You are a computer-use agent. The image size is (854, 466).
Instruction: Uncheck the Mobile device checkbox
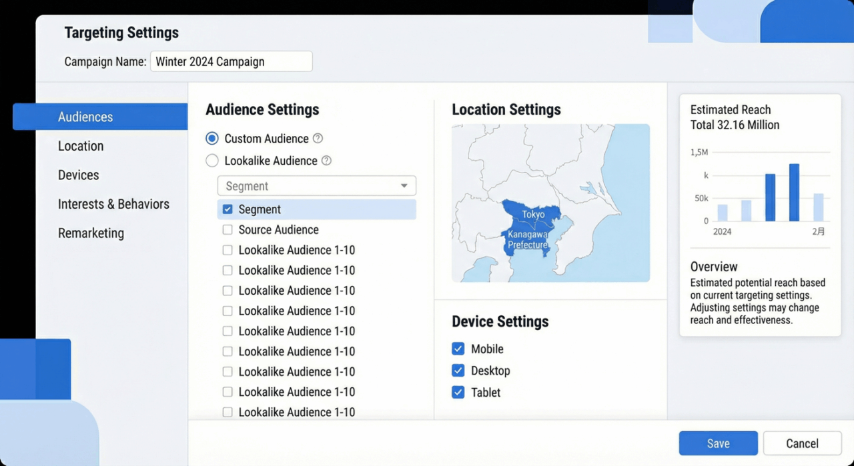tap(458, 349)
